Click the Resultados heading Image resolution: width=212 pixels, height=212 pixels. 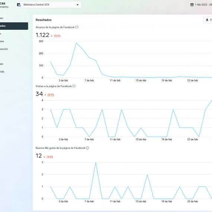44,20
